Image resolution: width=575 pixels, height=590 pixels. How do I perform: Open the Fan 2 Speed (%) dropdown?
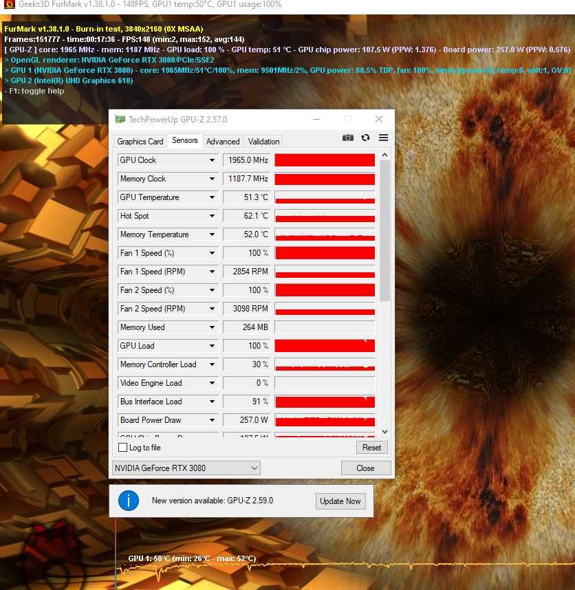pyautogui.click(x=213, y=290)
